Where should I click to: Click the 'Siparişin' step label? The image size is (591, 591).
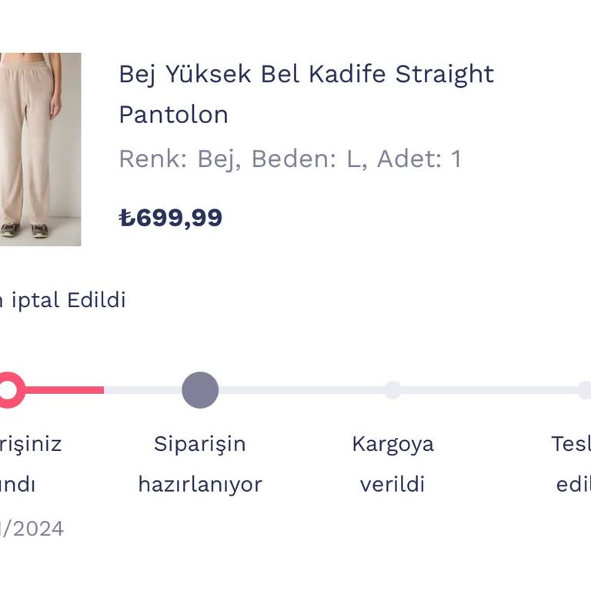point(200,444)
